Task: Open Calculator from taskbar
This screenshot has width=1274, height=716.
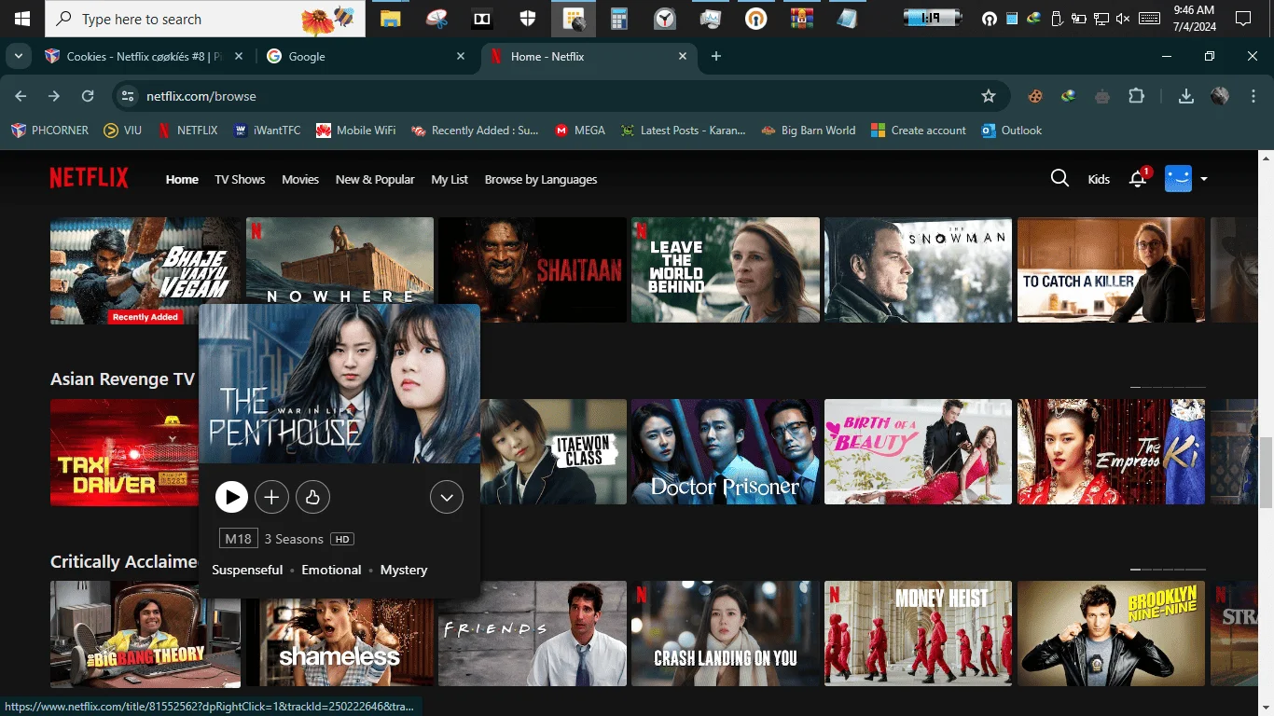Action: pos(618,19)
